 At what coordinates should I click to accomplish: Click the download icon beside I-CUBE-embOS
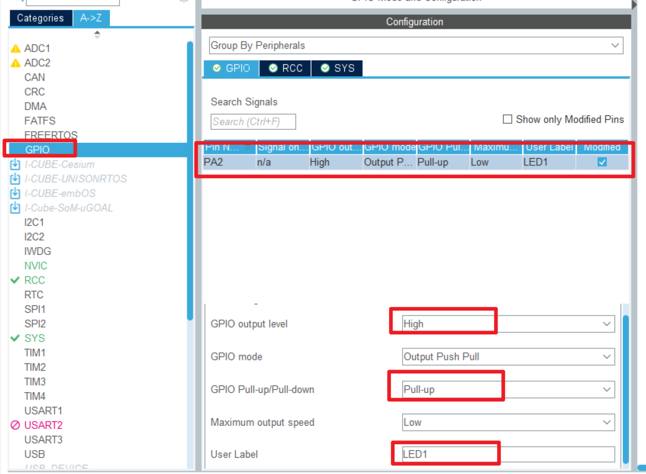click(x=15, y=193)
